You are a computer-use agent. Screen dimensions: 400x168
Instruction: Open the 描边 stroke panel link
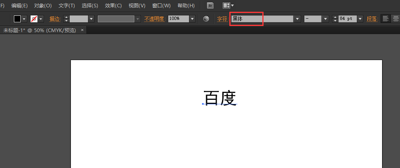pos(55,19)
